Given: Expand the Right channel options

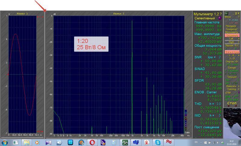Looking at the screenshot, I should point(232,42).
